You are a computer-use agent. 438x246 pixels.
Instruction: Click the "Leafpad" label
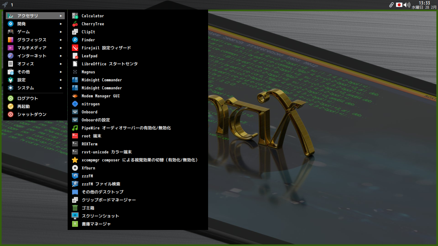(89, 56)
